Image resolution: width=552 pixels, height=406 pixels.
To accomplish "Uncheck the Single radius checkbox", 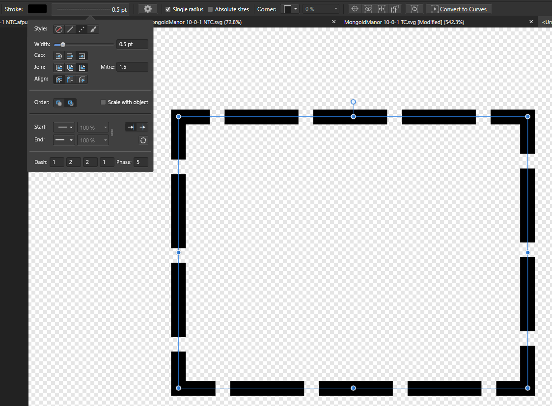I will (168, 9).
